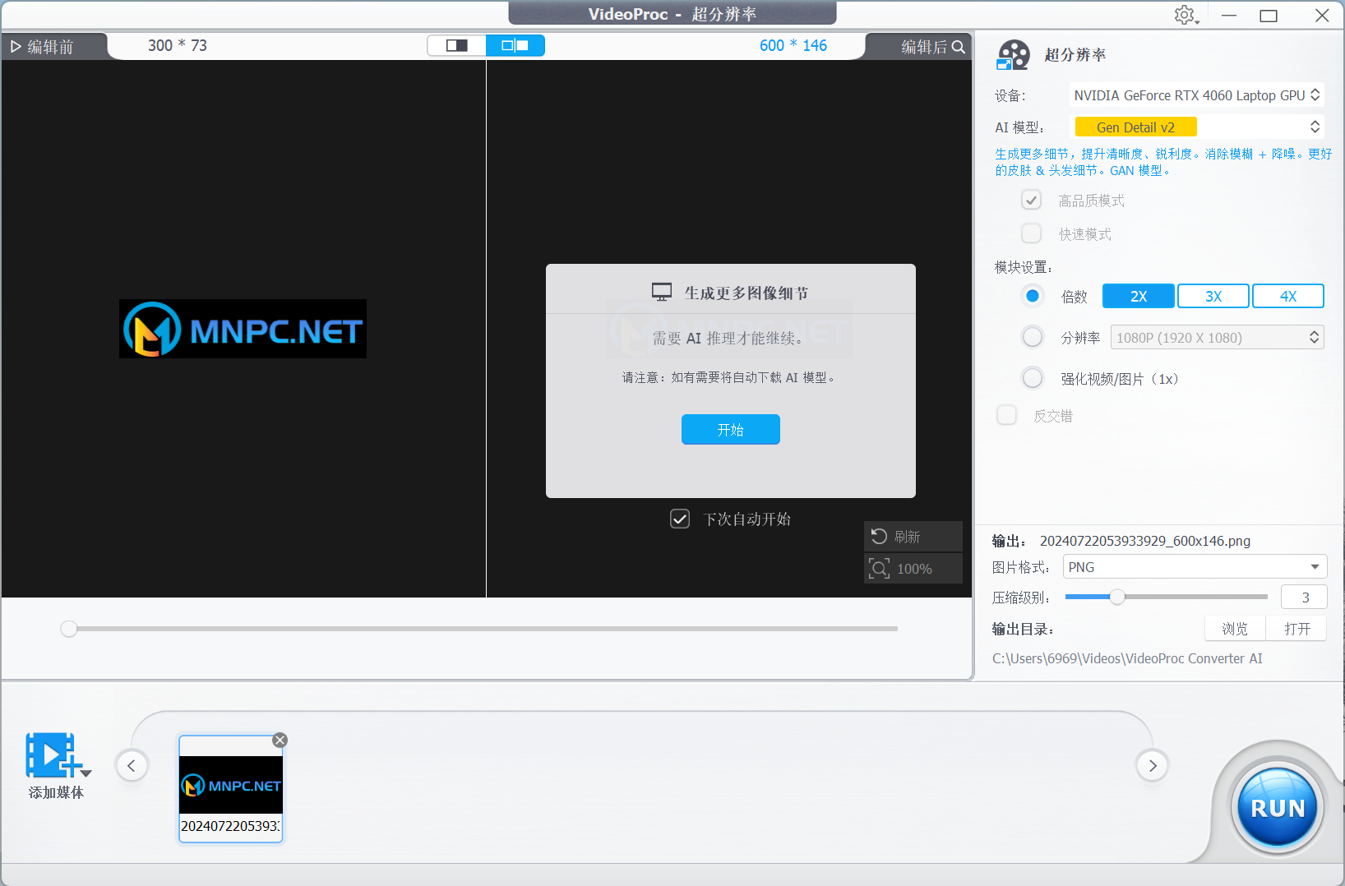This screenshot has width=1345, height=886.
Task: Uncheck the 下次自动开始 checkbox
Action: tap(680, 519)
